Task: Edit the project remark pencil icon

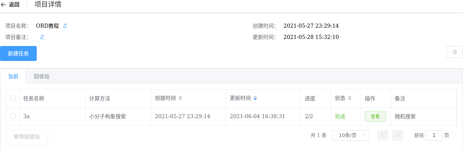Action: (x=42, y=37)
